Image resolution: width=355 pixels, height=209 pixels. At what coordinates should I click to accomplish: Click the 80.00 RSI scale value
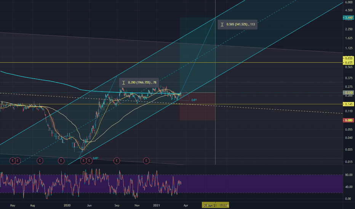[x=349, y=175]
